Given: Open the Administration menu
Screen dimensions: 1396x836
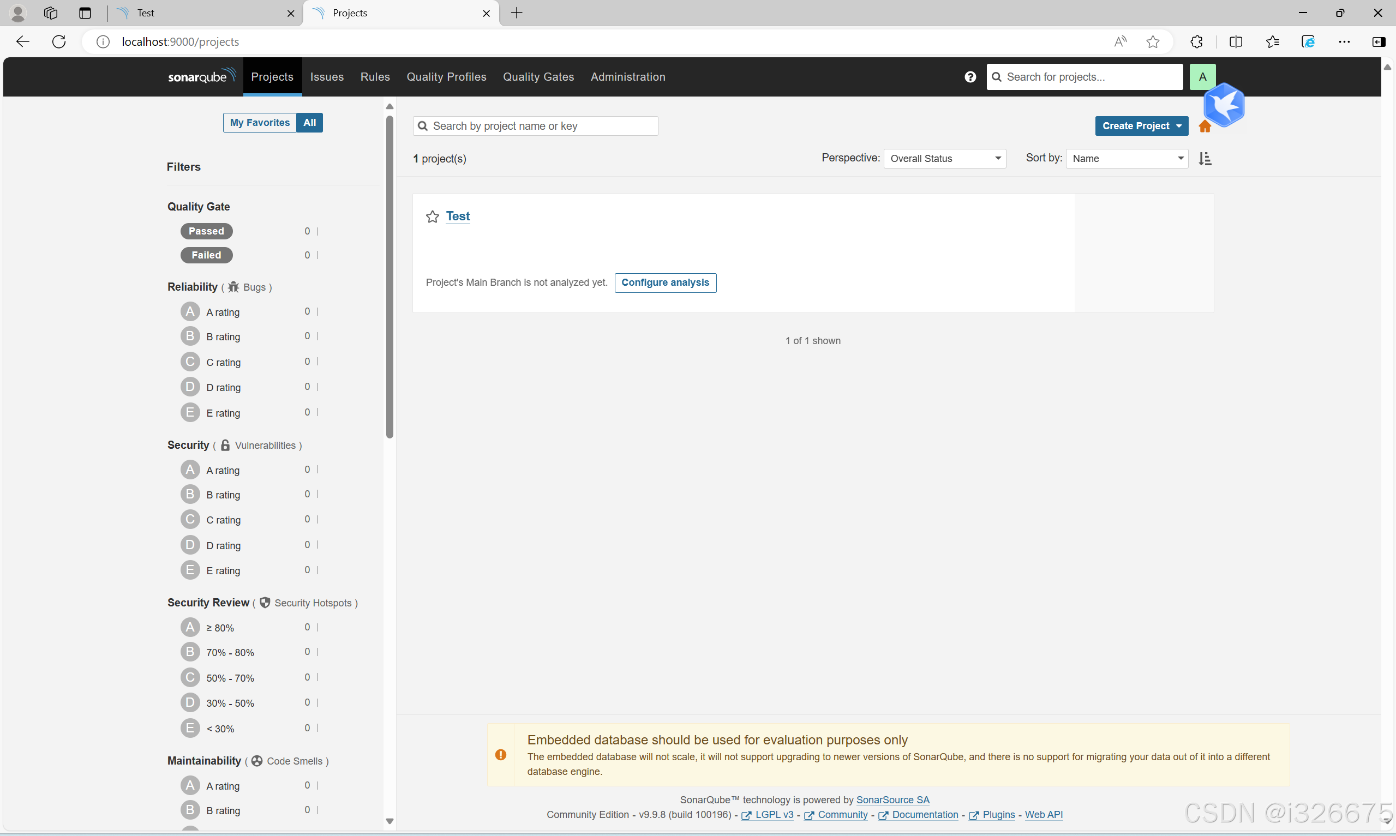Looking at the screenshot, I should 627,76.
